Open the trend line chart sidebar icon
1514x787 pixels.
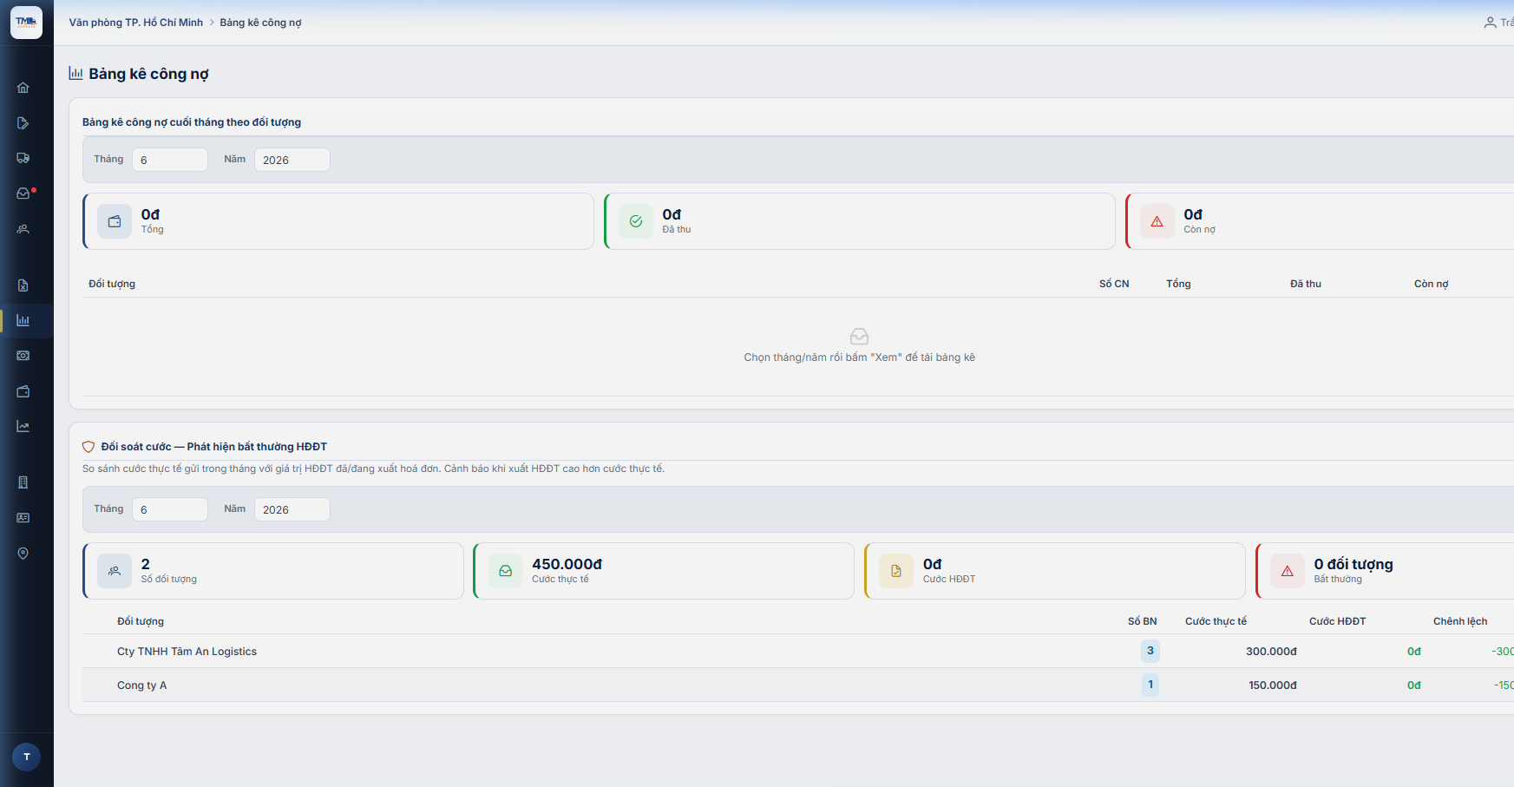pos(23,427)
